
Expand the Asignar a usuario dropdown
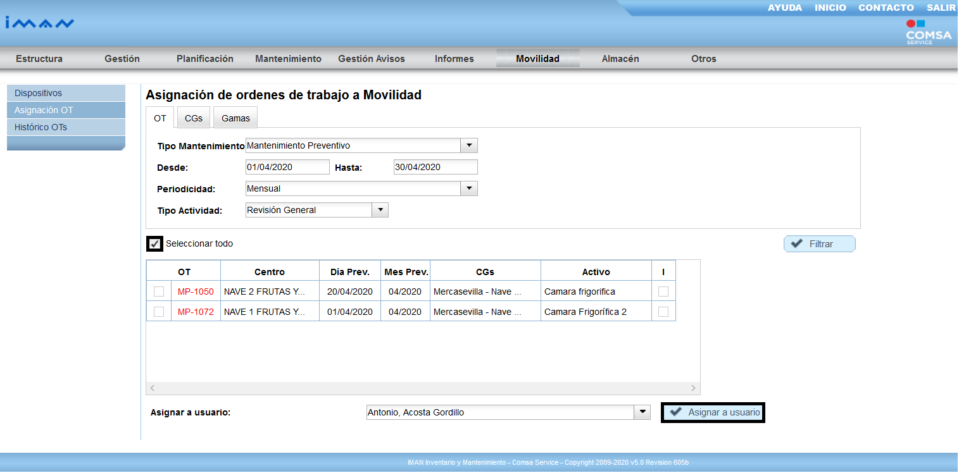pos(642,412)
